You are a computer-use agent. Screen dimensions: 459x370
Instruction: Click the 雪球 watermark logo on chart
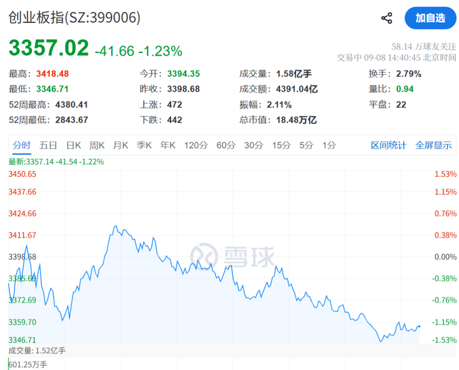232,256
